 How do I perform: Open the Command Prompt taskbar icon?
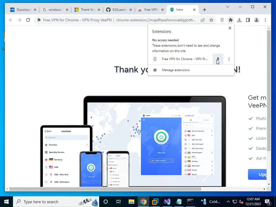coord(190,202)
